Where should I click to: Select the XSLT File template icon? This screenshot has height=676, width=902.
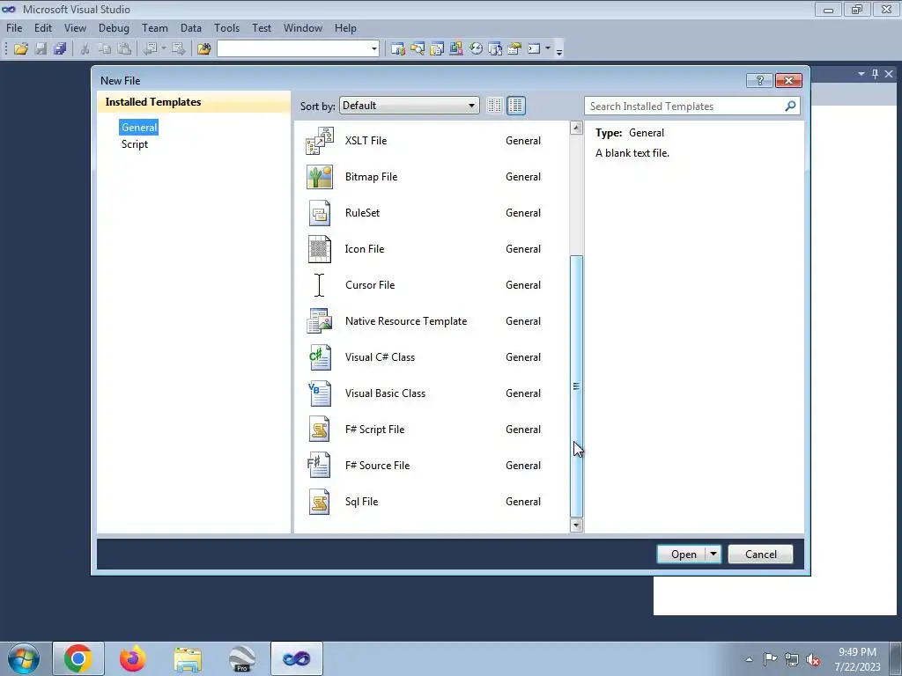point(319,141)
